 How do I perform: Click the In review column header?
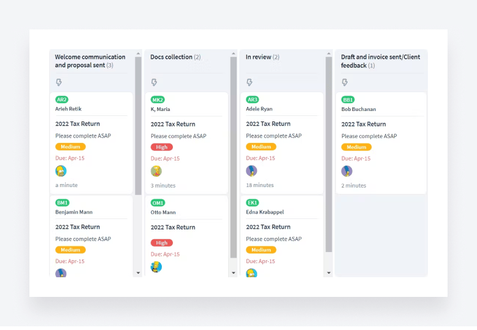(x=262, y=57)
